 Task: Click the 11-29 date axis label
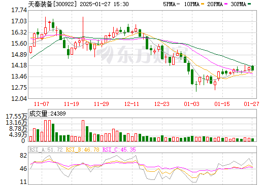coord(102,104)
